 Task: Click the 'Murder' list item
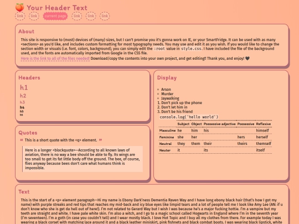coord(167,94)
